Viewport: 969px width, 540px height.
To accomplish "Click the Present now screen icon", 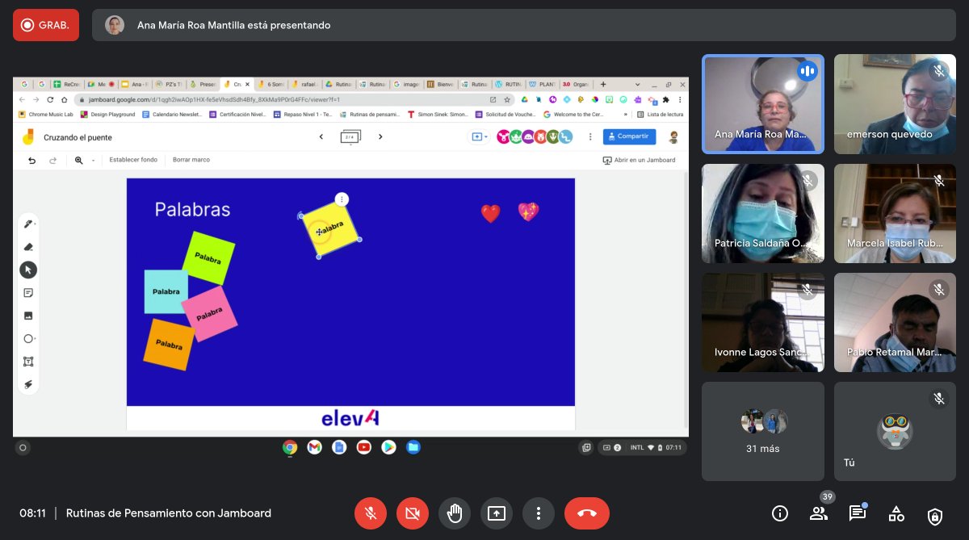I will 497,513.
